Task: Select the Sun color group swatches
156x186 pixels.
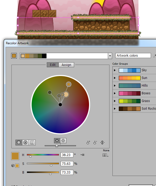Action: 130,78
